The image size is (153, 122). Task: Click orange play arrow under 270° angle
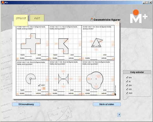click(x=44, y=88)
